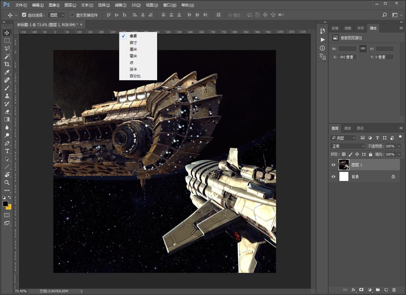
Task: Click the X position input field
Action: click(347, 57)
